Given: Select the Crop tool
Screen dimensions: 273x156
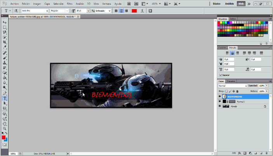Looking at the screenshot, I should click(5, 42).
